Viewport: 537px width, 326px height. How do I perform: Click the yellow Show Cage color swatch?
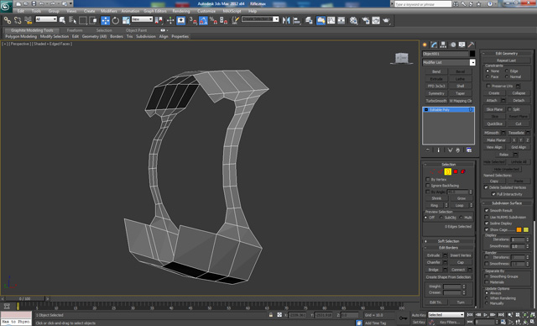pyautogui.click(x=526, y=229)
